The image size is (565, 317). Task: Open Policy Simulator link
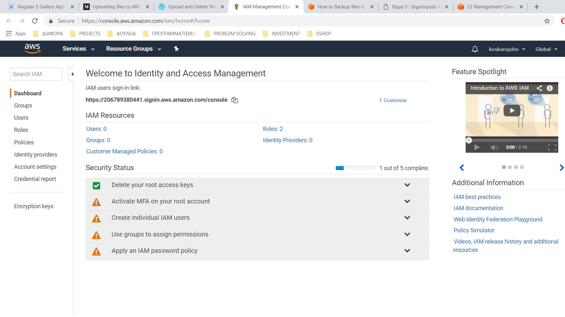pos(474,230)
